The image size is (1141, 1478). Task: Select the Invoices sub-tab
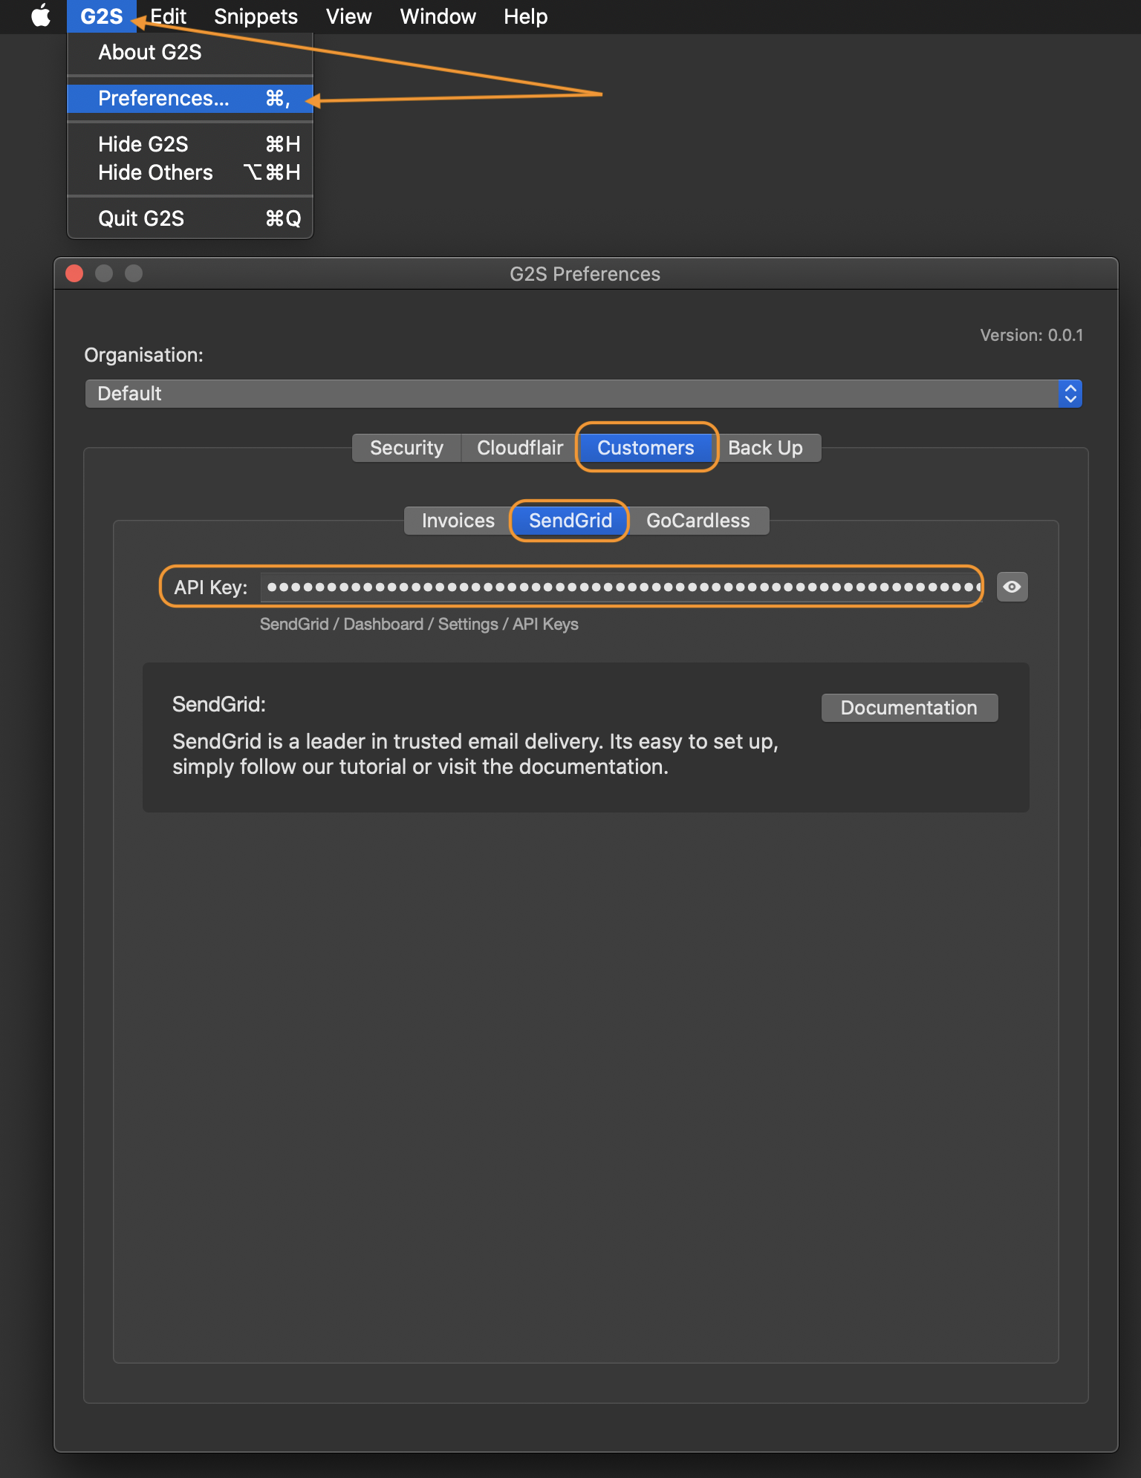pyautogui.click(x=458, y=521)
